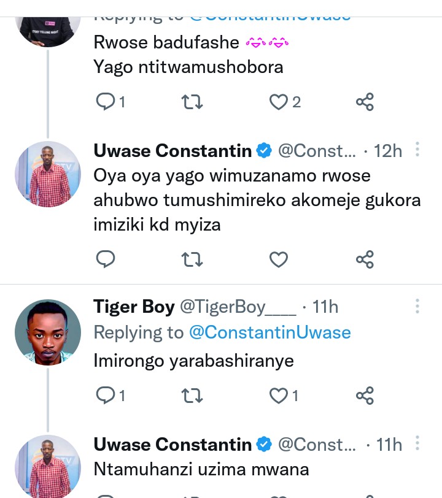The image size is (442, 498).
Task: Open more options on the 11h Uwase Constantin tweet
Action: [417, 444]
